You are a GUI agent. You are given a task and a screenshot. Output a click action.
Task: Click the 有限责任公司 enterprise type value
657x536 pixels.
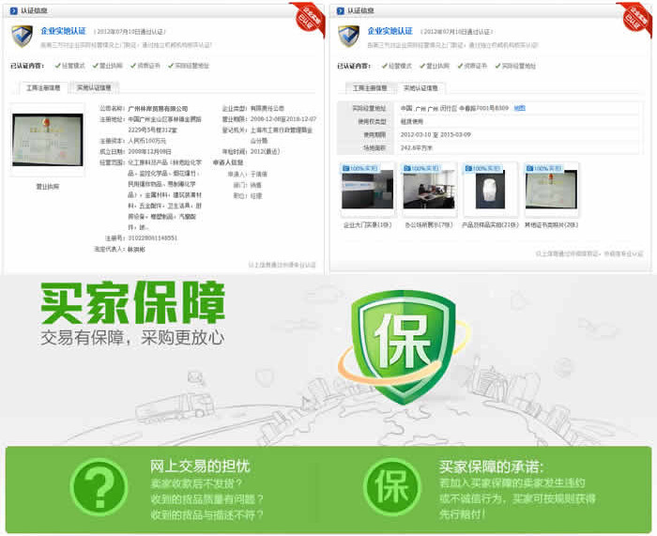click(x=267, y=109)
